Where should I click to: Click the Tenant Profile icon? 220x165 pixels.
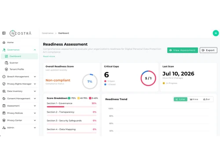click(x=6, y=69)
